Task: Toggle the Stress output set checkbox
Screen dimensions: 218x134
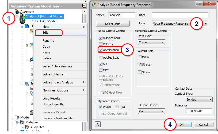Action: pos(140,64)
